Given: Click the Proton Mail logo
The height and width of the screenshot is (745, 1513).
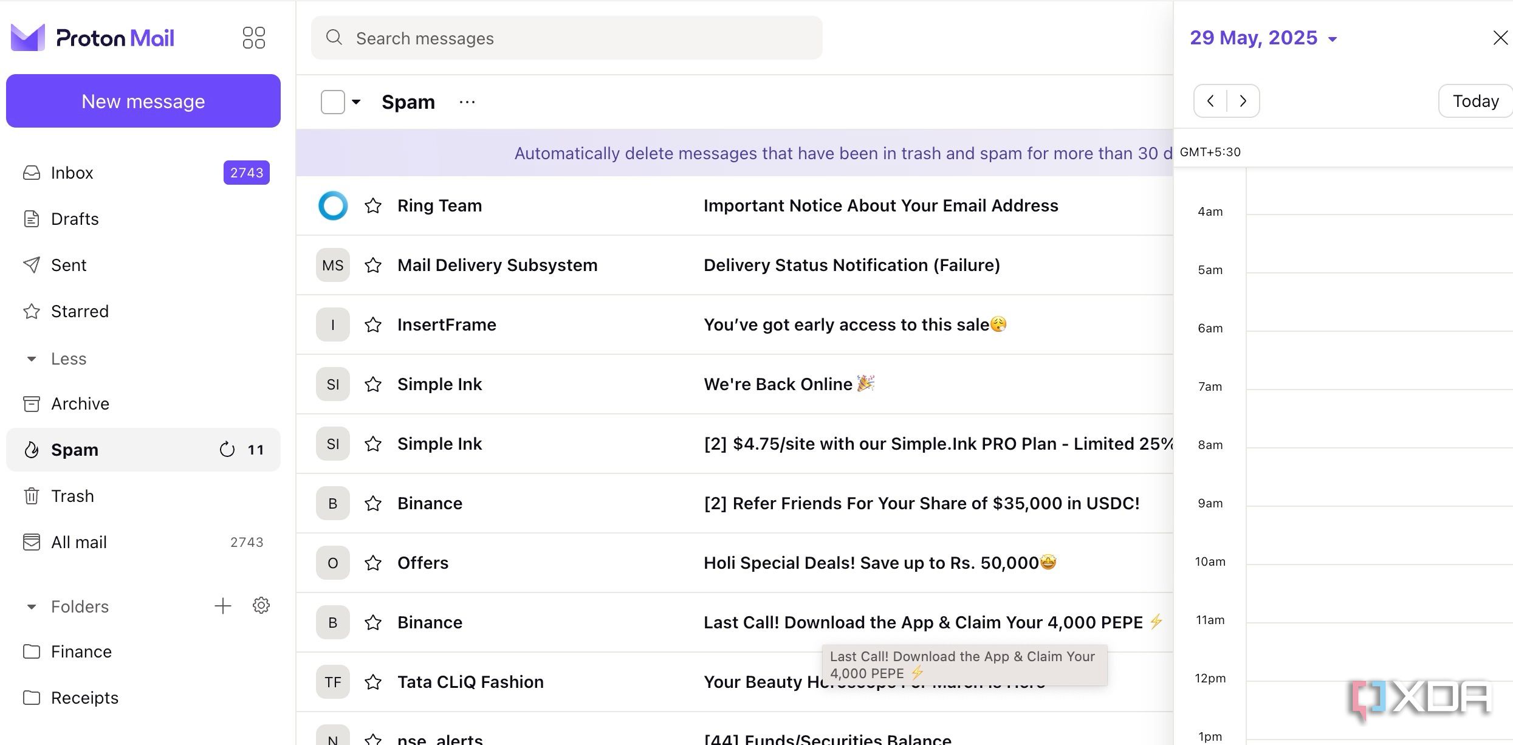Looking at the screenshot, I should [92, 38].
